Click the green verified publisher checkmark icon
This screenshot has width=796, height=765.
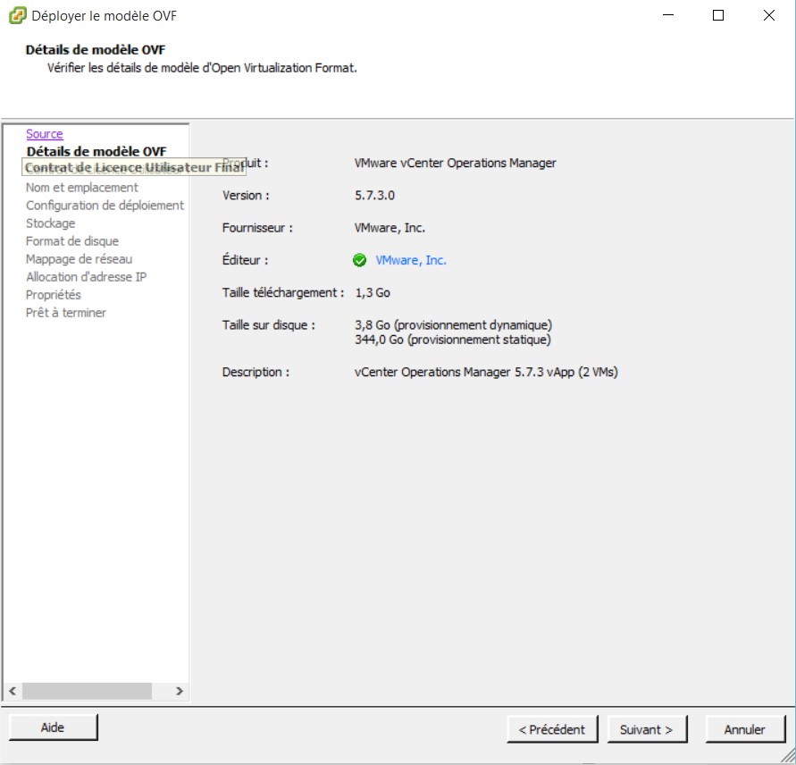(x=359, y=260)
